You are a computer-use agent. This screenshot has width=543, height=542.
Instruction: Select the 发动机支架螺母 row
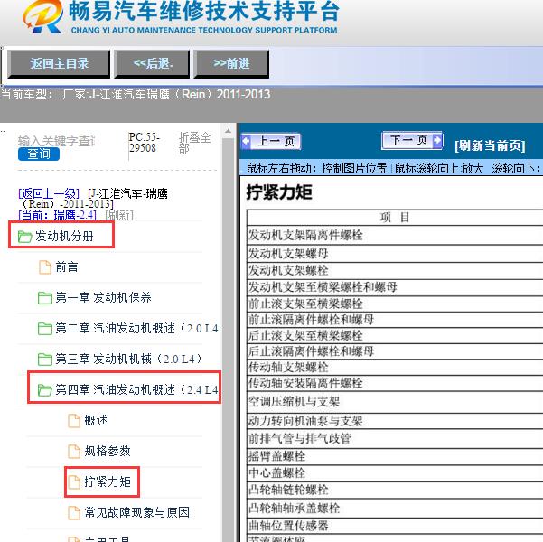click(395, 254)
